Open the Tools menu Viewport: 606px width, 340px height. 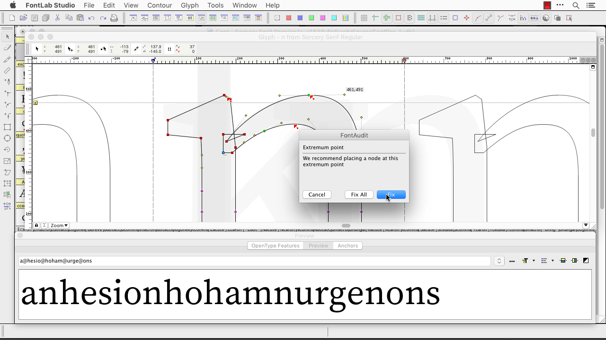click(x=215, y=5)
